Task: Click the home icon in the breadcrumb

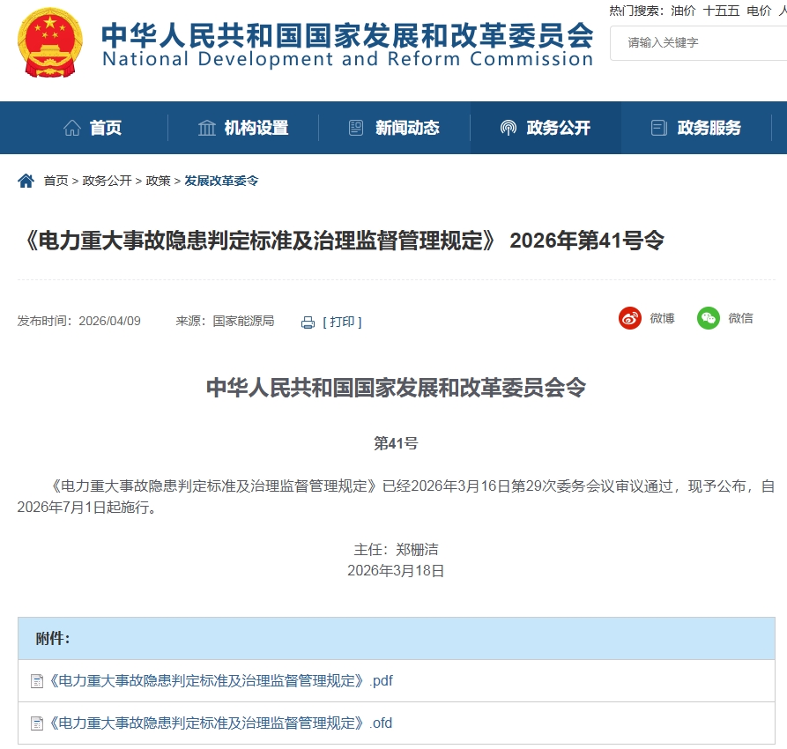Action: tap(25, 180)
